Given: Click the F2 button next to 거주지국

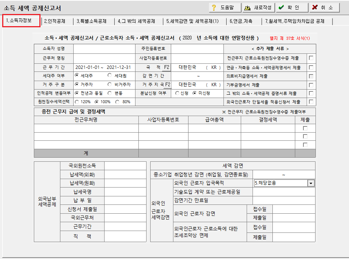Looking at the screenshot, I should click(x=168, y=85).
